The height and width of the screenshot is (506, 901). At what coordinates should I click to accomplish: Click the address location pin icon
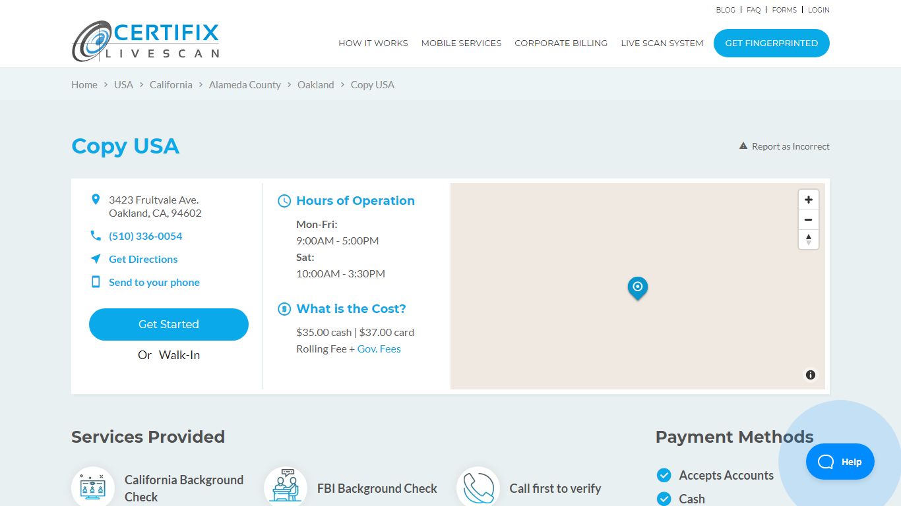point(96,200)
